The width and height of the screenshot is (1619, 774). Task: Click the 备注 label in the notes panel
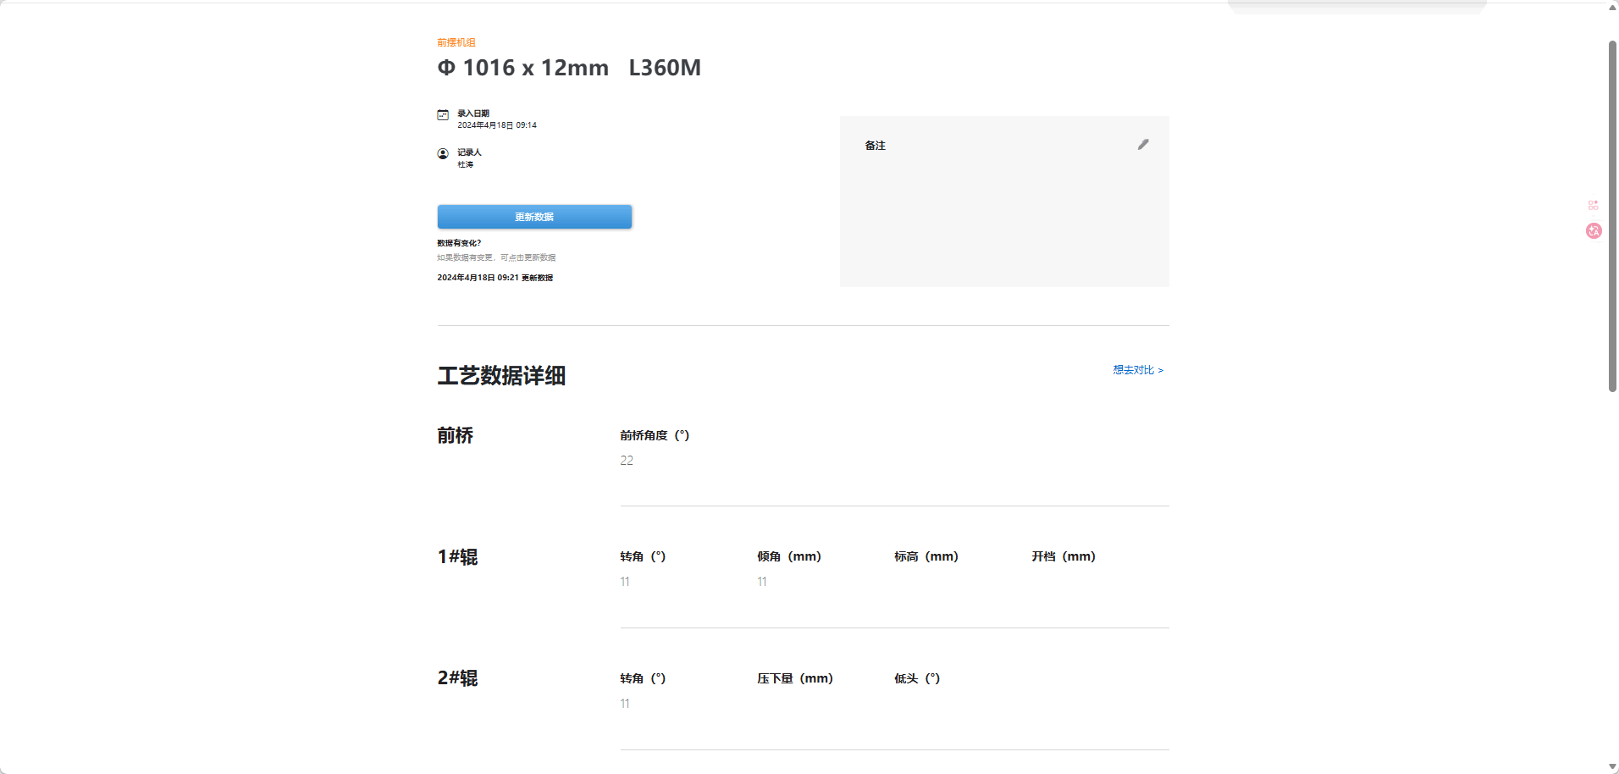click(876, 146)
